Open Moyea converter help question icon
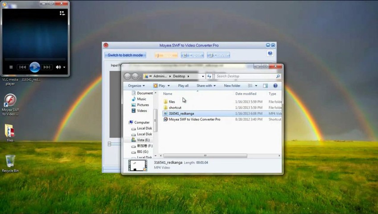This screenshot has height=214, width=378. (270, 53)
